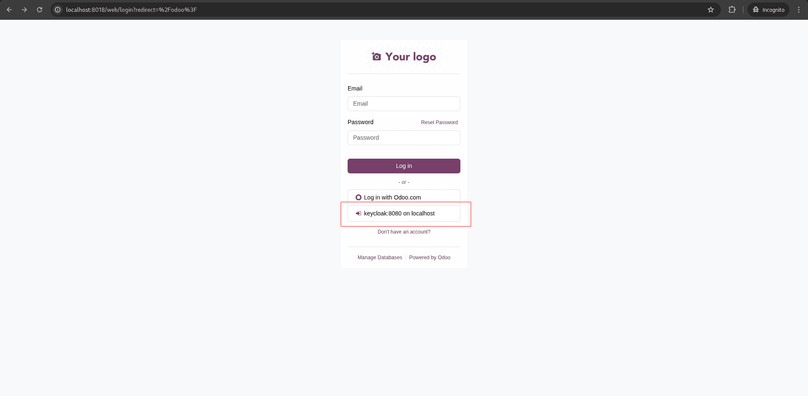This screenshot has height=396, width=808.
Task: Open the site information icon in address bar
Action: click(57, 9)
